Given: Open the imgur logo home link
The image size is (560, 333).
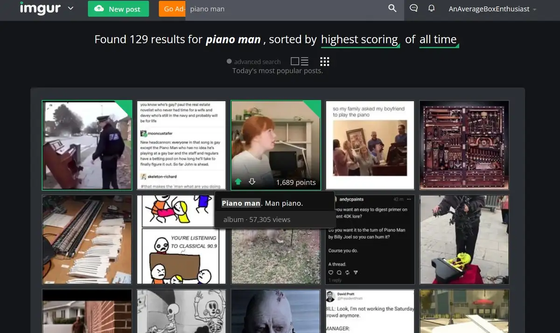Looking at the screenshot, I should [41, 8].
